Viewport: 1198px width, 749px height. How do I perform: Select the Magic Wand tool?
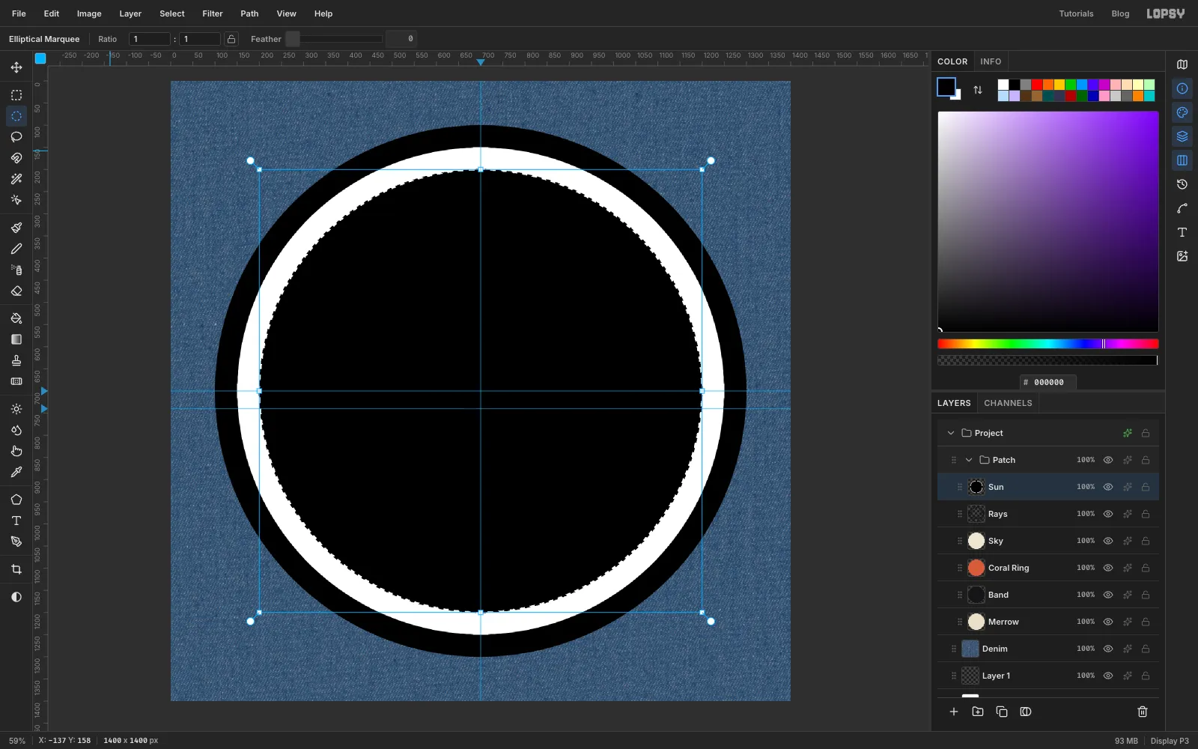(x=16, y=179)
